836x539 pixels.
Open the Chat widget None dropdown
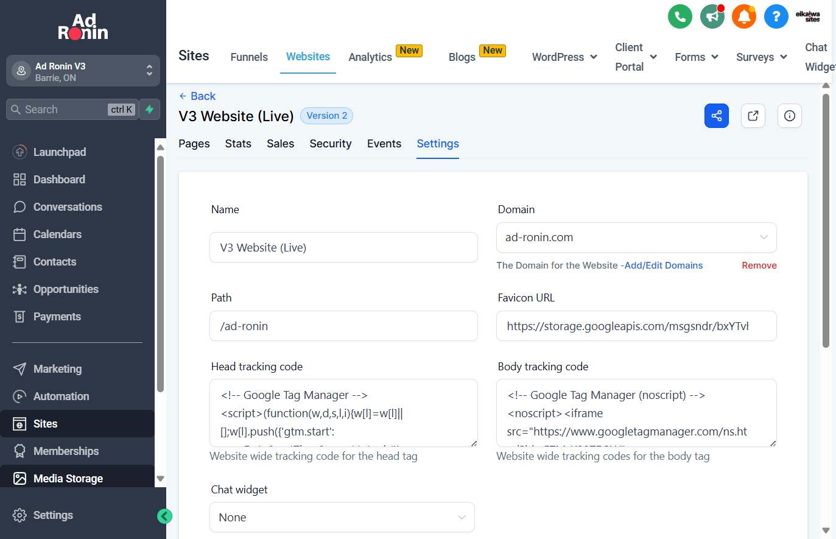[342, 517]
